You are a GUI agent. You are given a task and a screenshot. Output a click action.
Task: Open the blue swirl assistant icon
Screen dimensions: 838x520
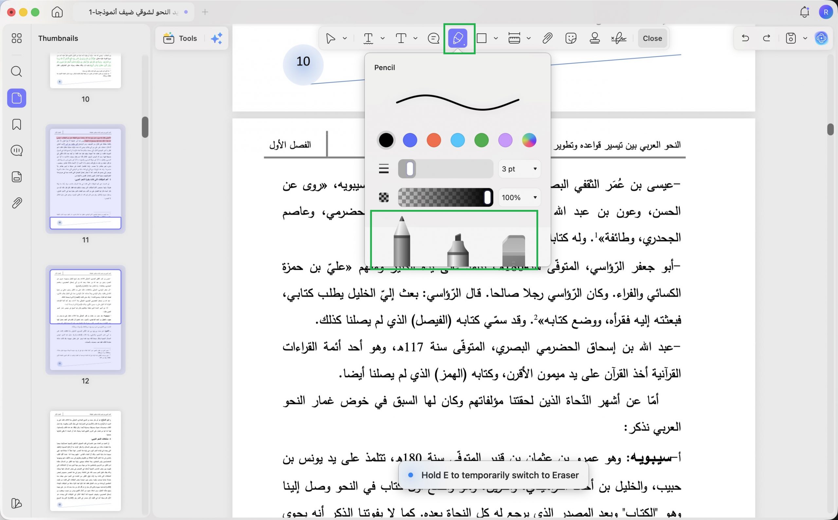[x=822, y=38]
